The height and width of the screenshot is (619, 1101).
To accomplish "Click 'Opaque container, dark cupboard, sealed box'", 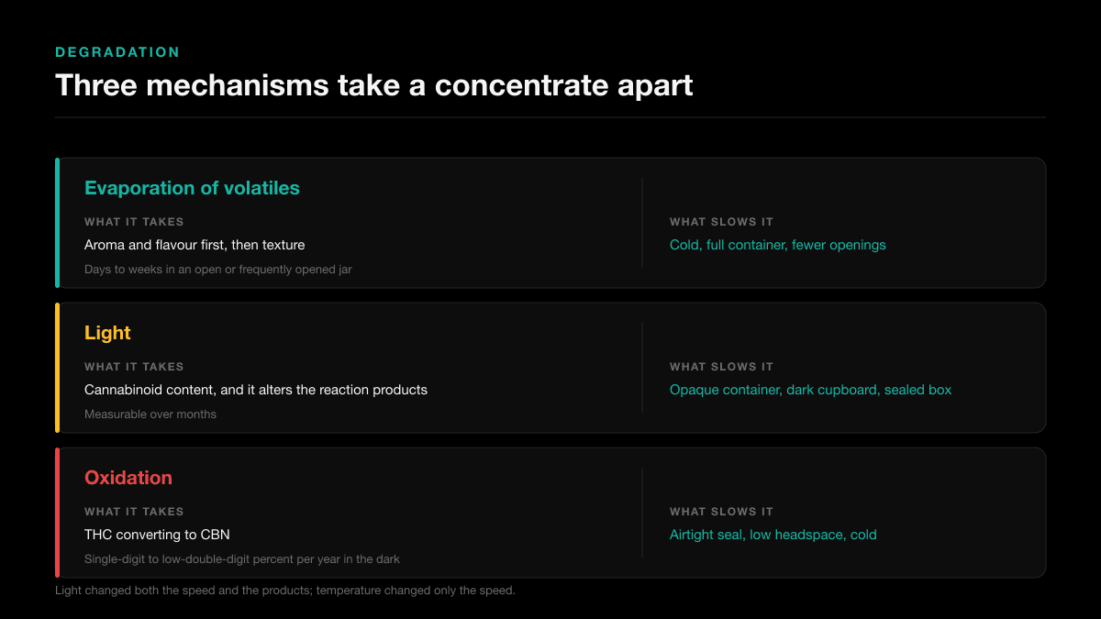I will pyautogui.click(x=811, y=390).
